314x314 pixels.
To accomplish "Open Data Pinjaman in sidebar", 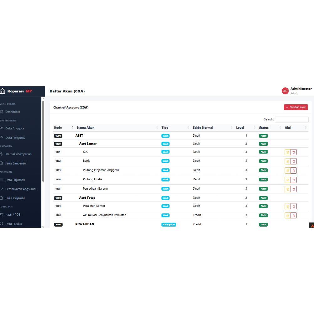I will point(15,180).
